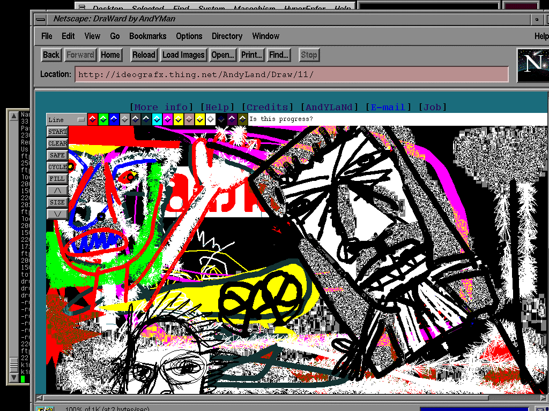Select the magenta color swatch
The width and height of the screenshot is (549, 411).
point(167,119)
